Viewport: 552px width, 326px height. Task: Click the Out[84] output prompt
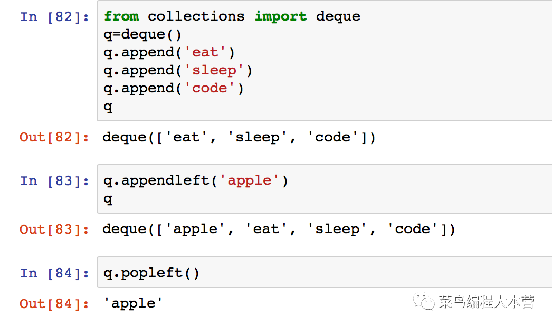[54, 304]
